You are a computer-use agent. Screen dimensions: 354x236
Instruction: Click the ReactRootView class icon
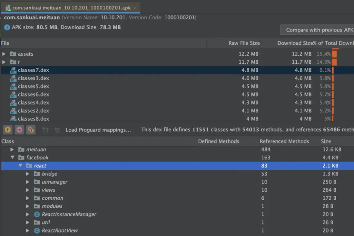[x=37, y=231]
